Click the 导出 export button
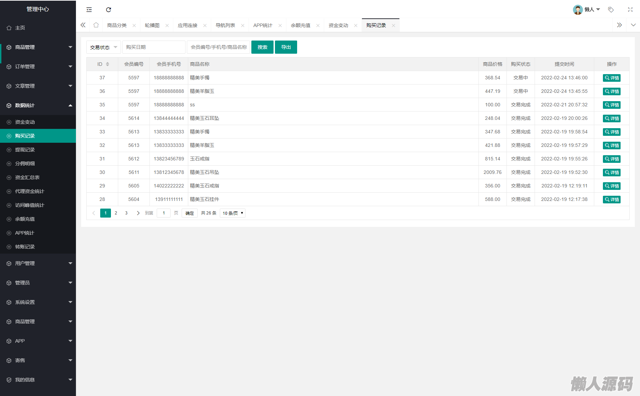Viewport: 640px width, 396px height. 286,47
